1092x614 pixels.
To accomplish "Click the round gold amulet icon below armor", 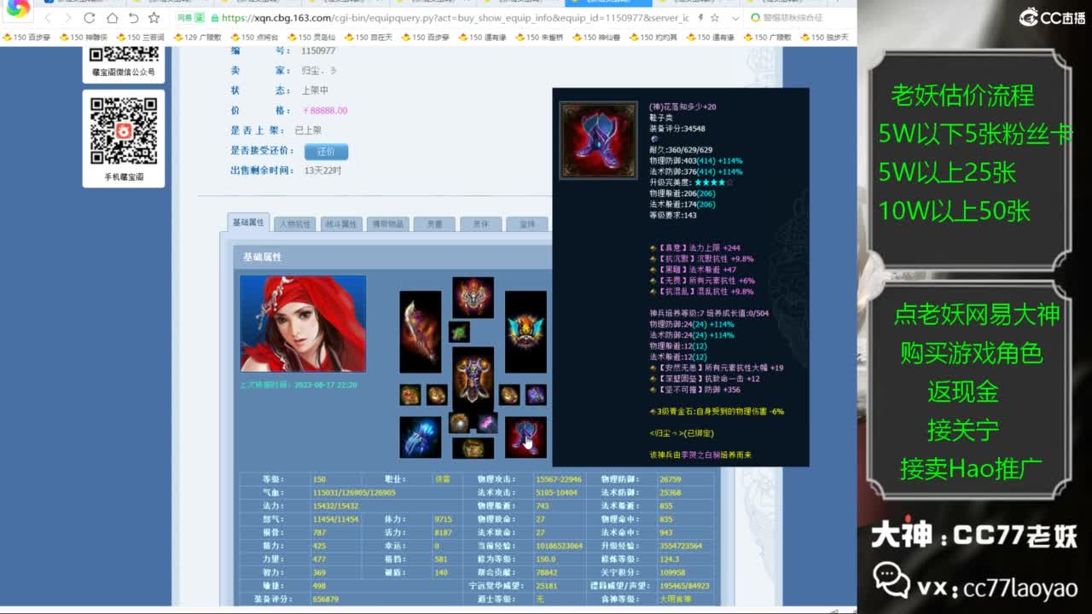I will coord(460,422).
